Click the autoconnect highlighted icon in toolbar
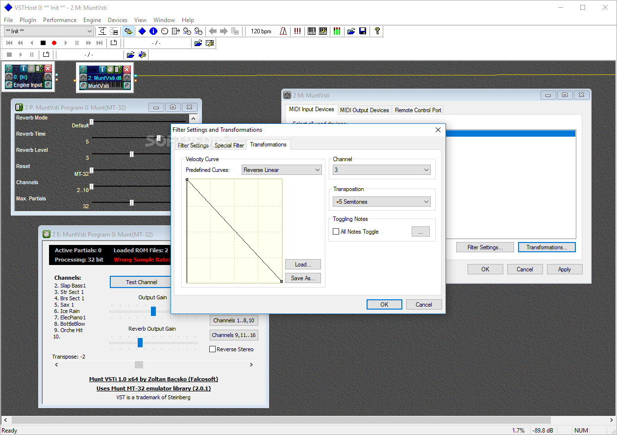Image resolution: width=617 pixels, height=435 pixels. tap(128, 31)
